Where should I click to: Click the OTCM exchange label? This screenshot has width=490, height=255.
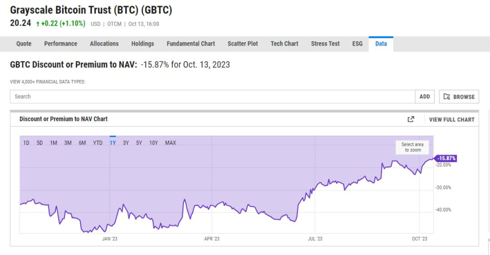(x=115, y=24)
